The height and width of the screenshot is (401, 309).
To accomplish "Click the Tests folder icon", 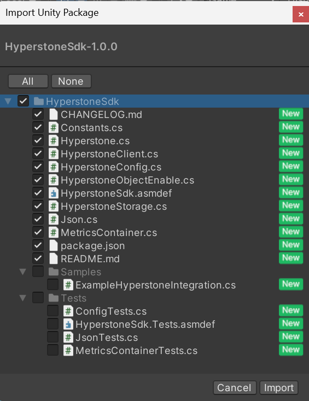I will tap(54, 298).
